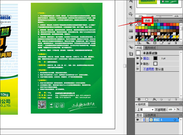Click Delete Swatch trash icon
This screenshot has height=135, width=183.
tap(176, 43)
